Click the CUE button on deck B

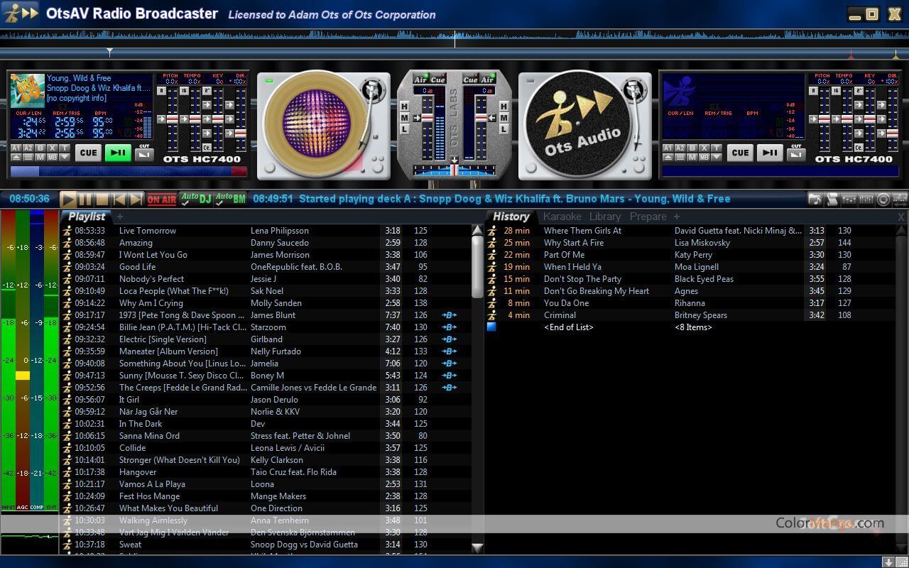(x=741, y=153)
